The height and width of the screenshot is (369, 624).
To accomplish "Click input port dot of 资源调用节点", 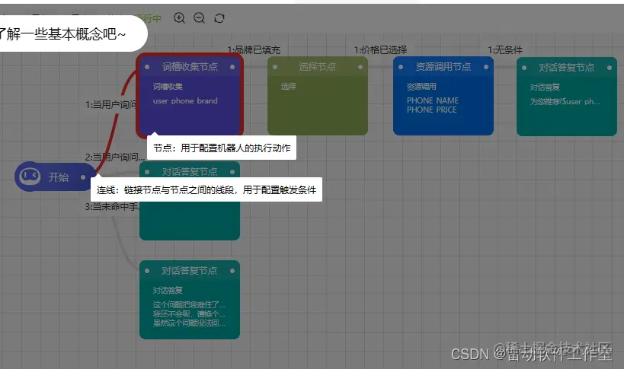I will pos(401,67).
